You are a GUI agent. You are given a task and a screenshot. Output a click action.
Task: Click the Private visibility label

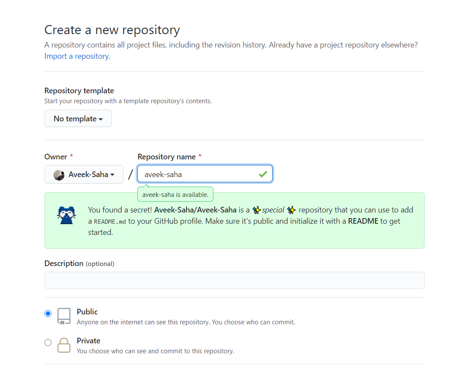[x=89, y=341]
